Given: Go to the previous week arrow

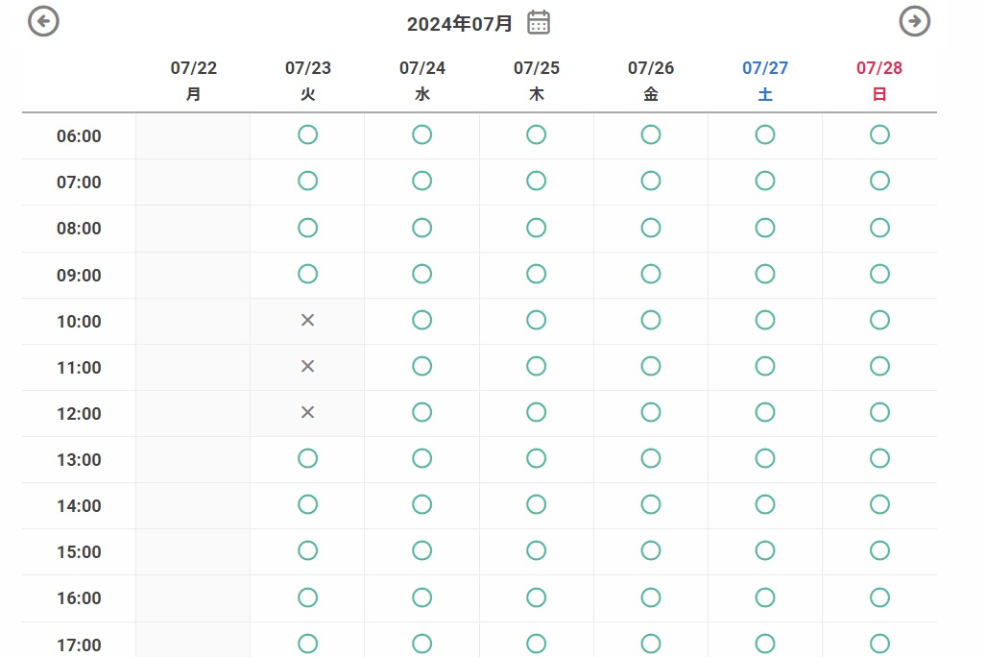Looking at the screenshot, I should pyautogui.click(x=43, y=21).
